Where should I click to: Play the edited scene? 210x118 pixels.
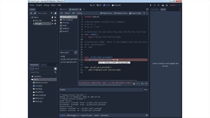[x=163, y=5]
